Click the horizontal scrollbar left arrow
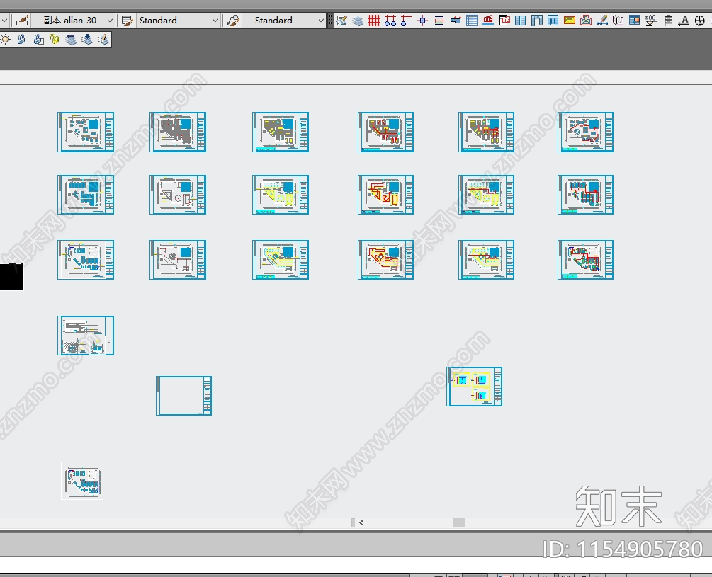Screen dimensions: 712x577 click(361, 522)
